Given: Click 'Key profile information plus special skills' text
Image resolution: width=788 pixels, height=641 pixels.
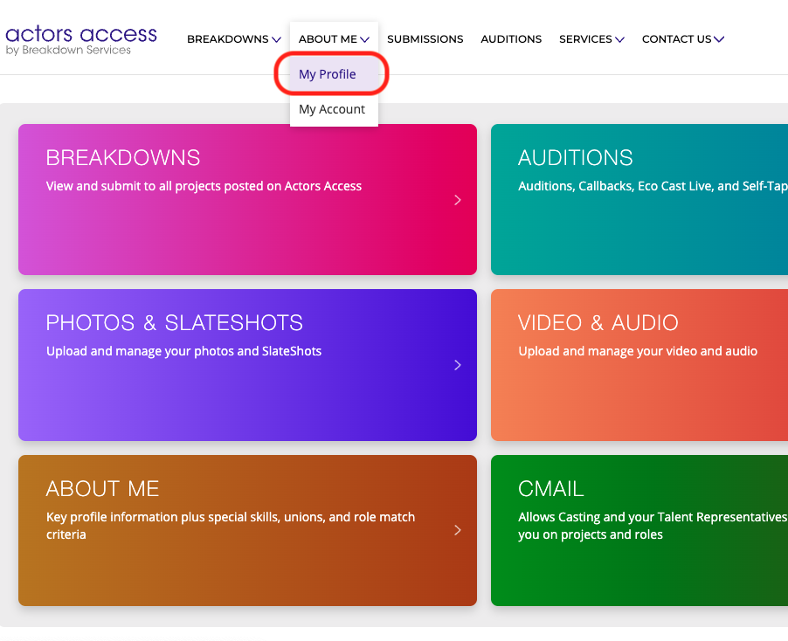Looking at the screenshot, I should pyautogui.click(x=231, y=526).
